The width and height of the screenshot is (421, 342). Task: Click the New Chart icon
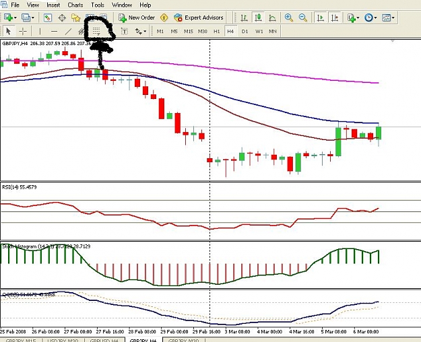[x=8, y=18]
